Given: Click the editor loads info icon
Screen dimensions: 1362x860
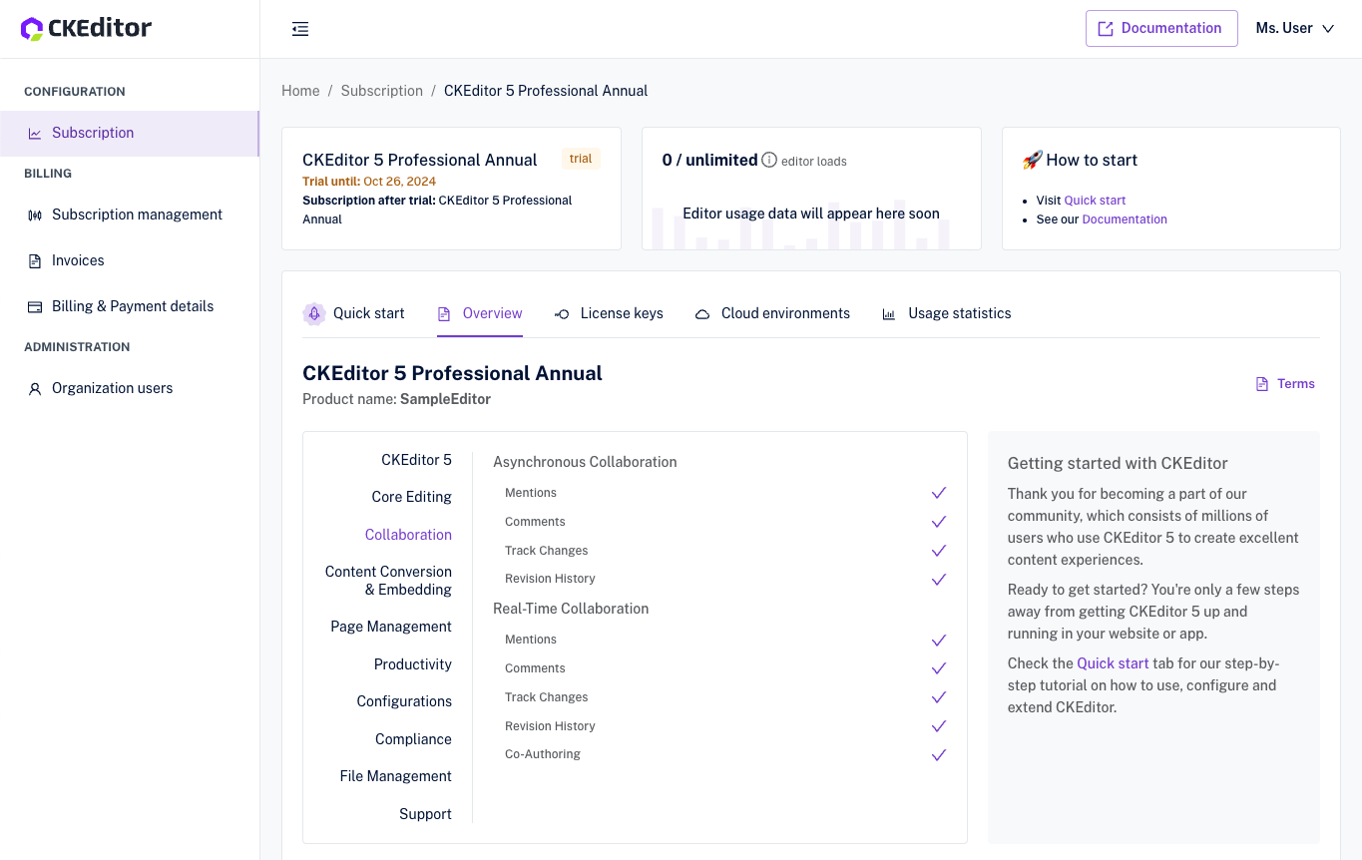Looking at the screenshot, I should point(769,160).
